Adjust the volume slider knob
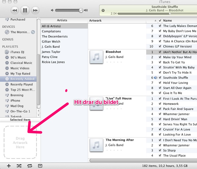 click(81, 10)
